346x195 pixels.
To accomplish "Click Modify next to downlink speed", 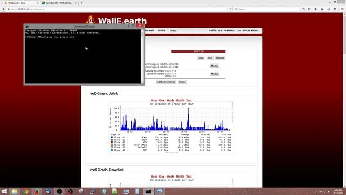I will point(215,66).
